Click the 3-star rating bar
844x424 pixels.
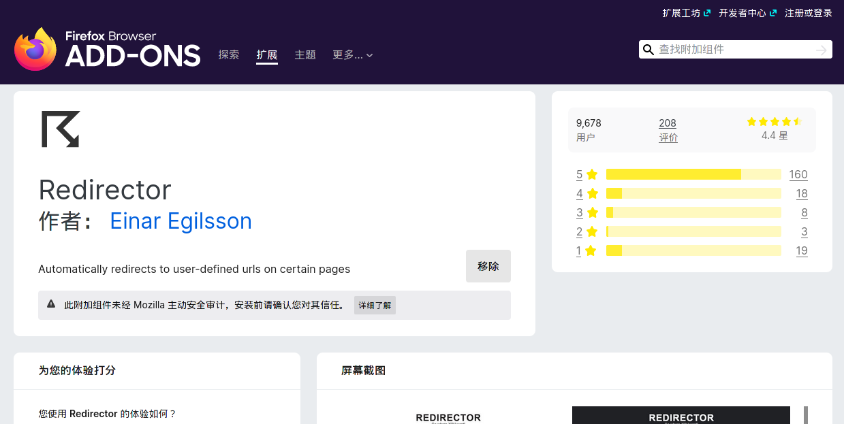(693, 212)
